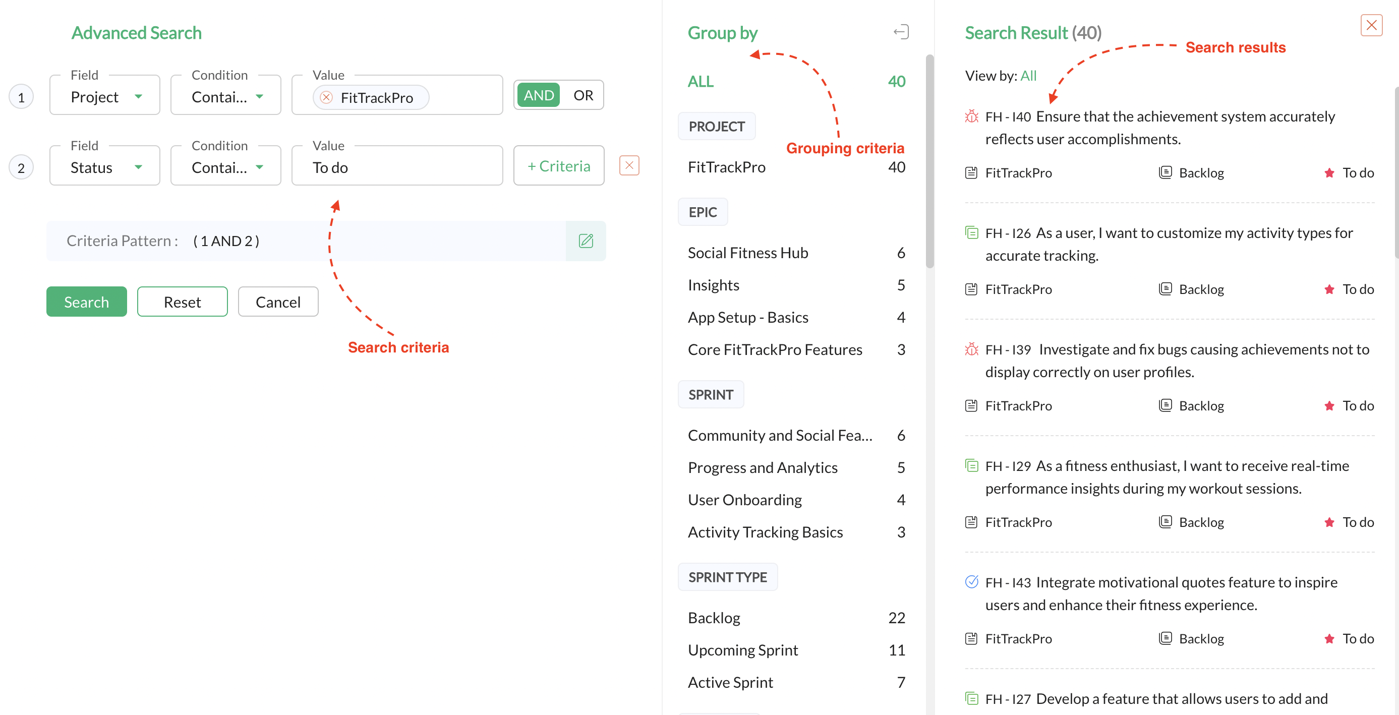
Task: Add a new condition with + Criteria
Action: pyautogui.click(x=558, y=165)
